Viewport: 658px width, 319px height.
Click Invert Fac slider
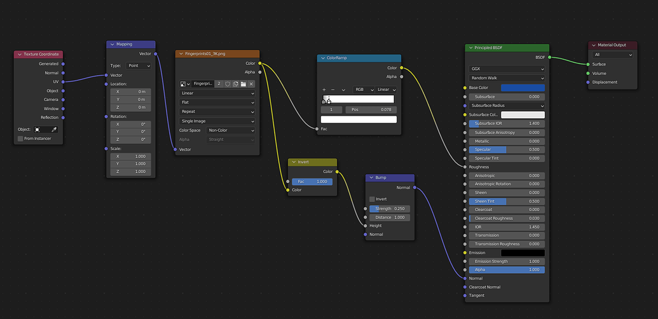pyautogui.click(x=312, y=182)
